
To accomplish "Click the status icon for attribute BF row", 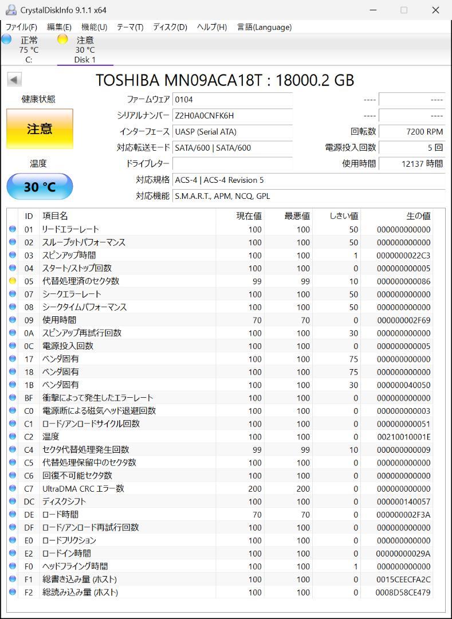I will (13, 398).
